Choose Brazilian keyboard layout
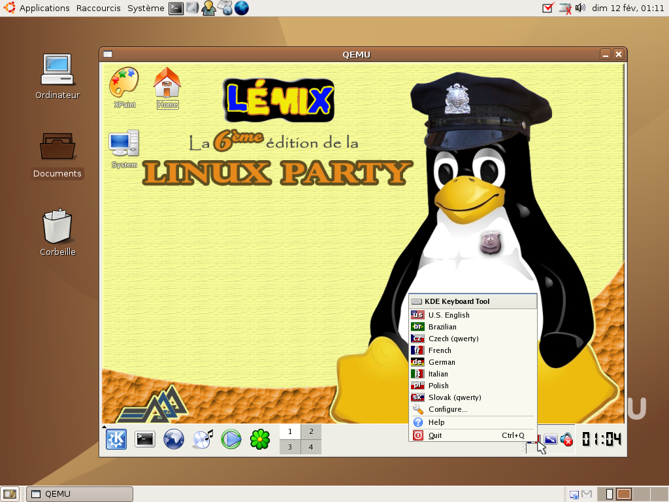 [472, 327]
